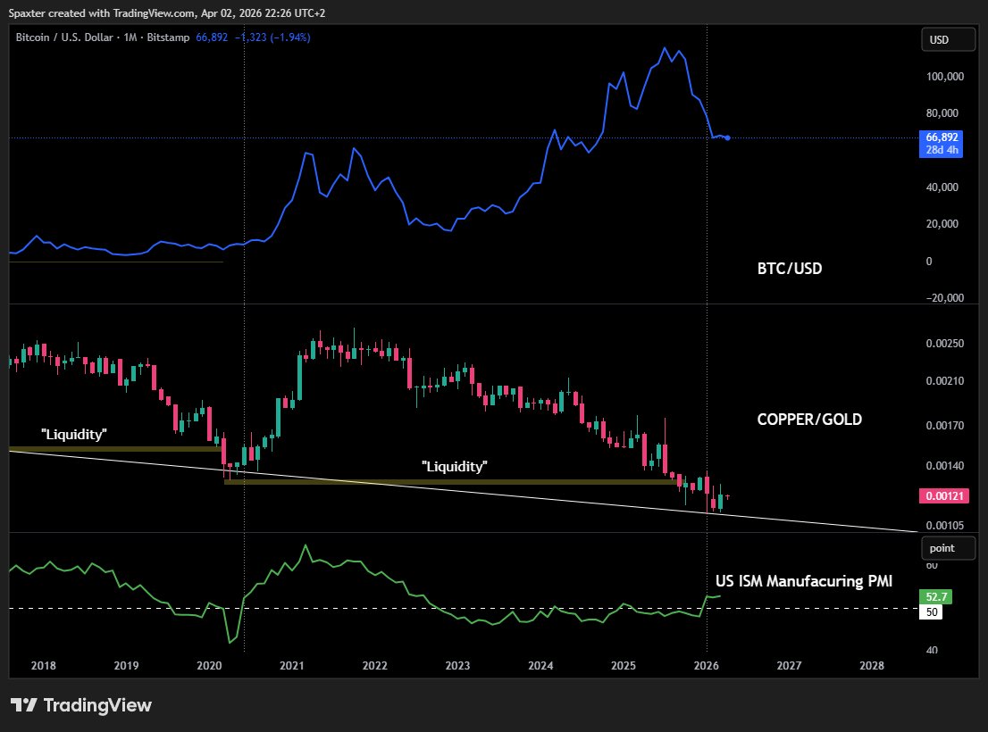Click the blue last-price dot on BTC line

(728, 137)
